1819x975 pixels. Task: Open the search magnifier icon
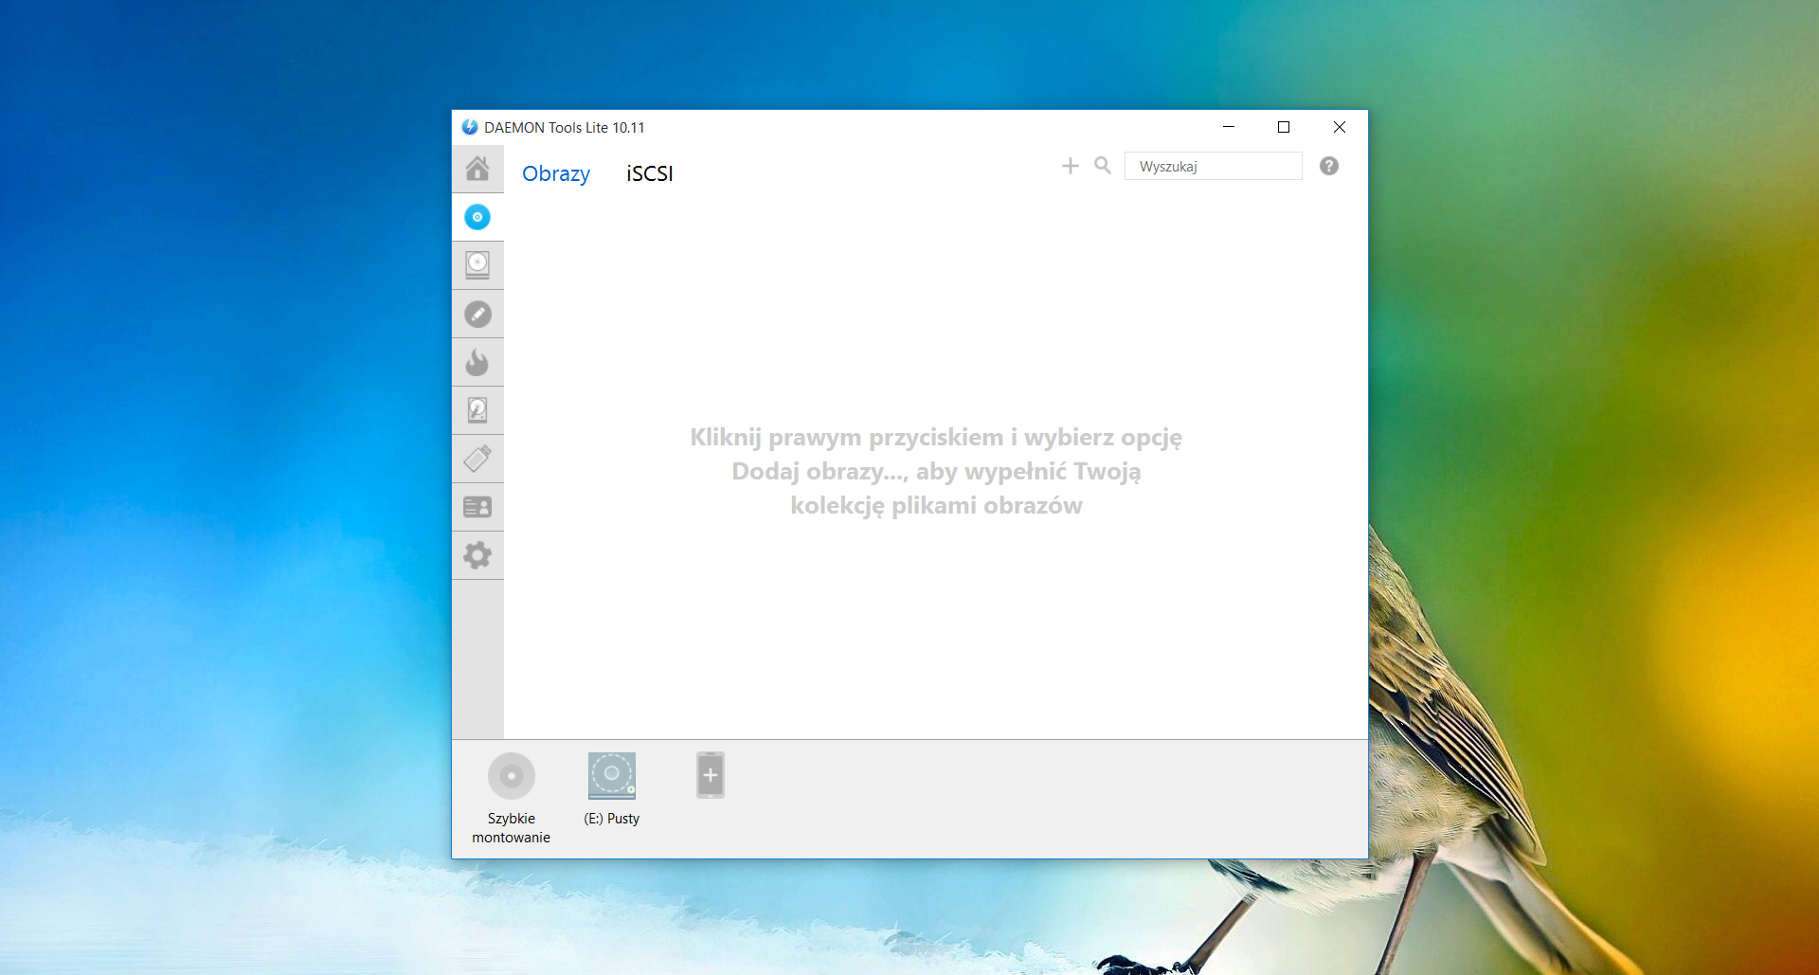(x=1102, y=165)
